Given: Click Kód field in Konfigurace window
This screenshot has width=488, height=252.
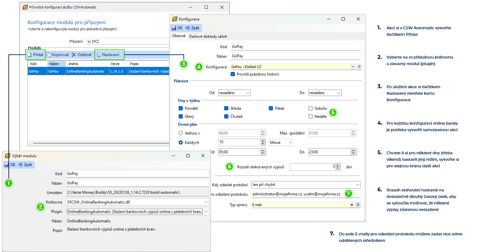Looking at the screenshot, I should 295,47.
